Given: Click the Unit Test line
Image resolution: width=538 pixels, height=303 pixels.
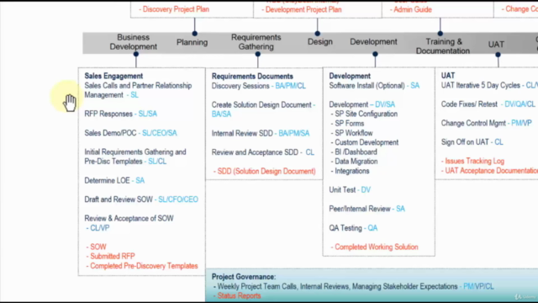Looking at the screenshot, I should 350,189.
